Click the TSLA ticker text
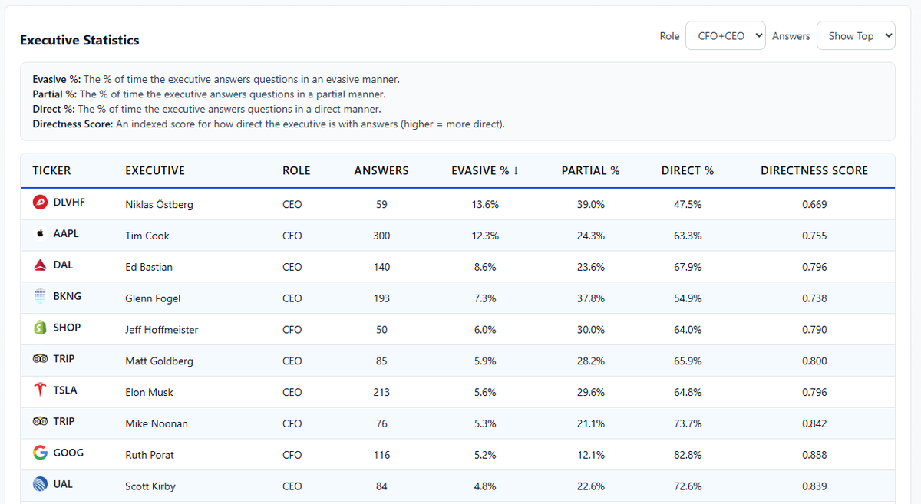This screenshot has width=921, height=504. click(x=65, y=390)
